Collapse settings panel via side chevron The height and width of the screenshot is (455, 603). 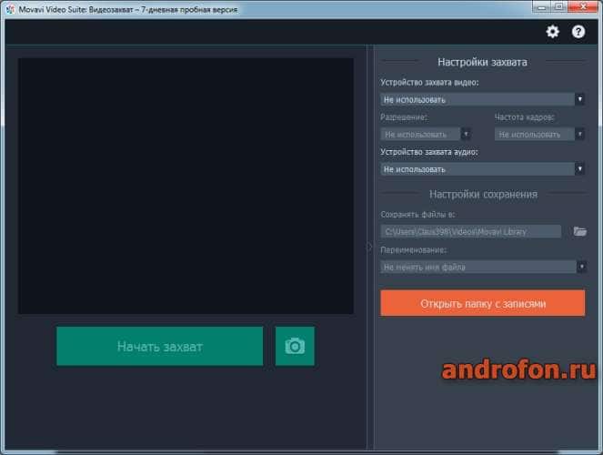click(x=370, y=247)
